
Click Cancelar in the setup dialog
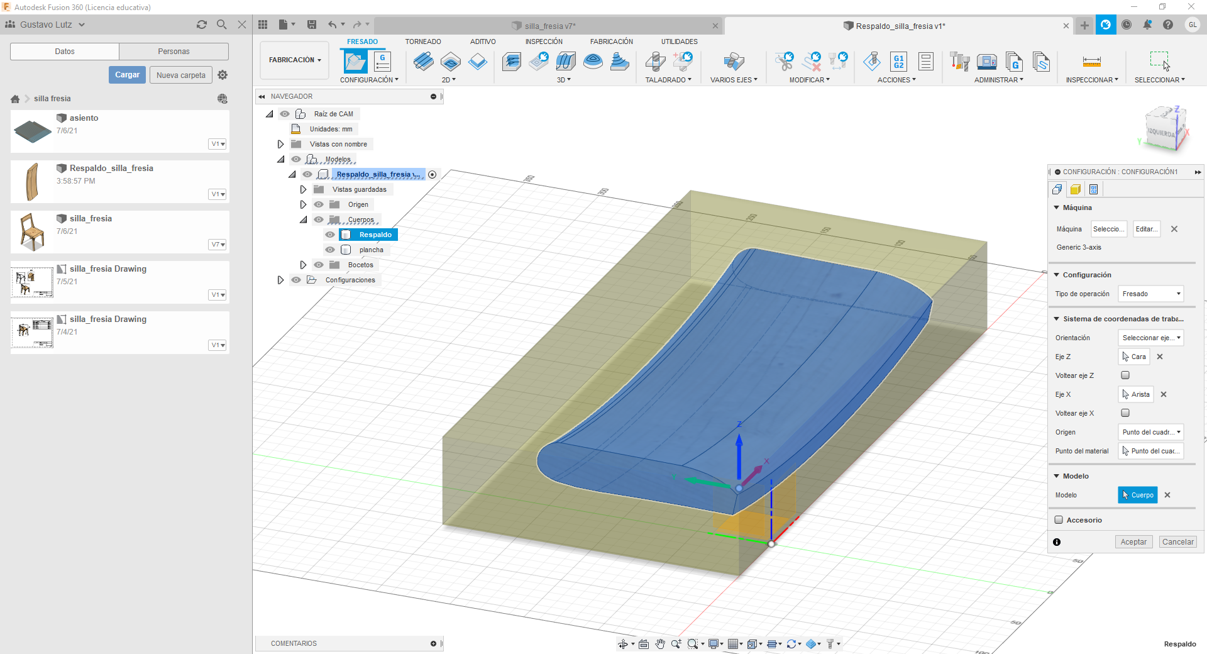[1177, 542]
